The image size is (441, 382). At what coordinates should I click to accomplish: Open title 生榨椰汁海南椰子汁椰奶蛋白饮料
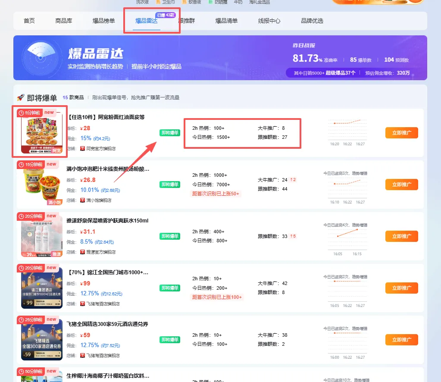coord(108,376)
